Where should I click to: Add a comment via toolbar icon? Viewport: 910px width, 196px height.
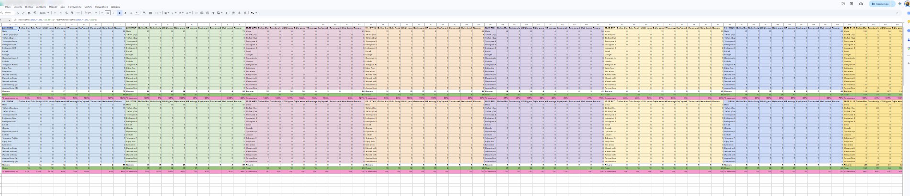point(202,13)
